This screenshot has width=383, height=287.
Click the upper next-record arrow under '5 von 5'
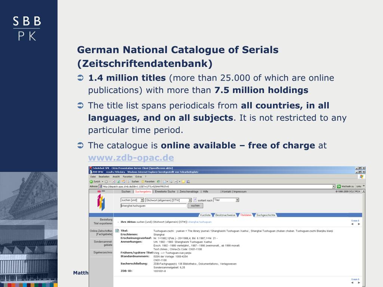pyautogui.click(x=359, y=224)
